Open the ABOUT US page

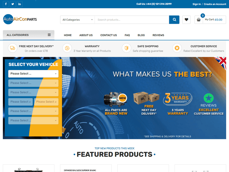[x=86, y=35]
